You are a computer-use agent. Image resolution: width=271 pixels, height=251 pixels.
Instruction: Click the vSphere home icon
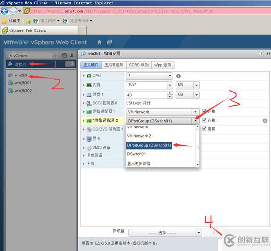click(x=99, y=42)
